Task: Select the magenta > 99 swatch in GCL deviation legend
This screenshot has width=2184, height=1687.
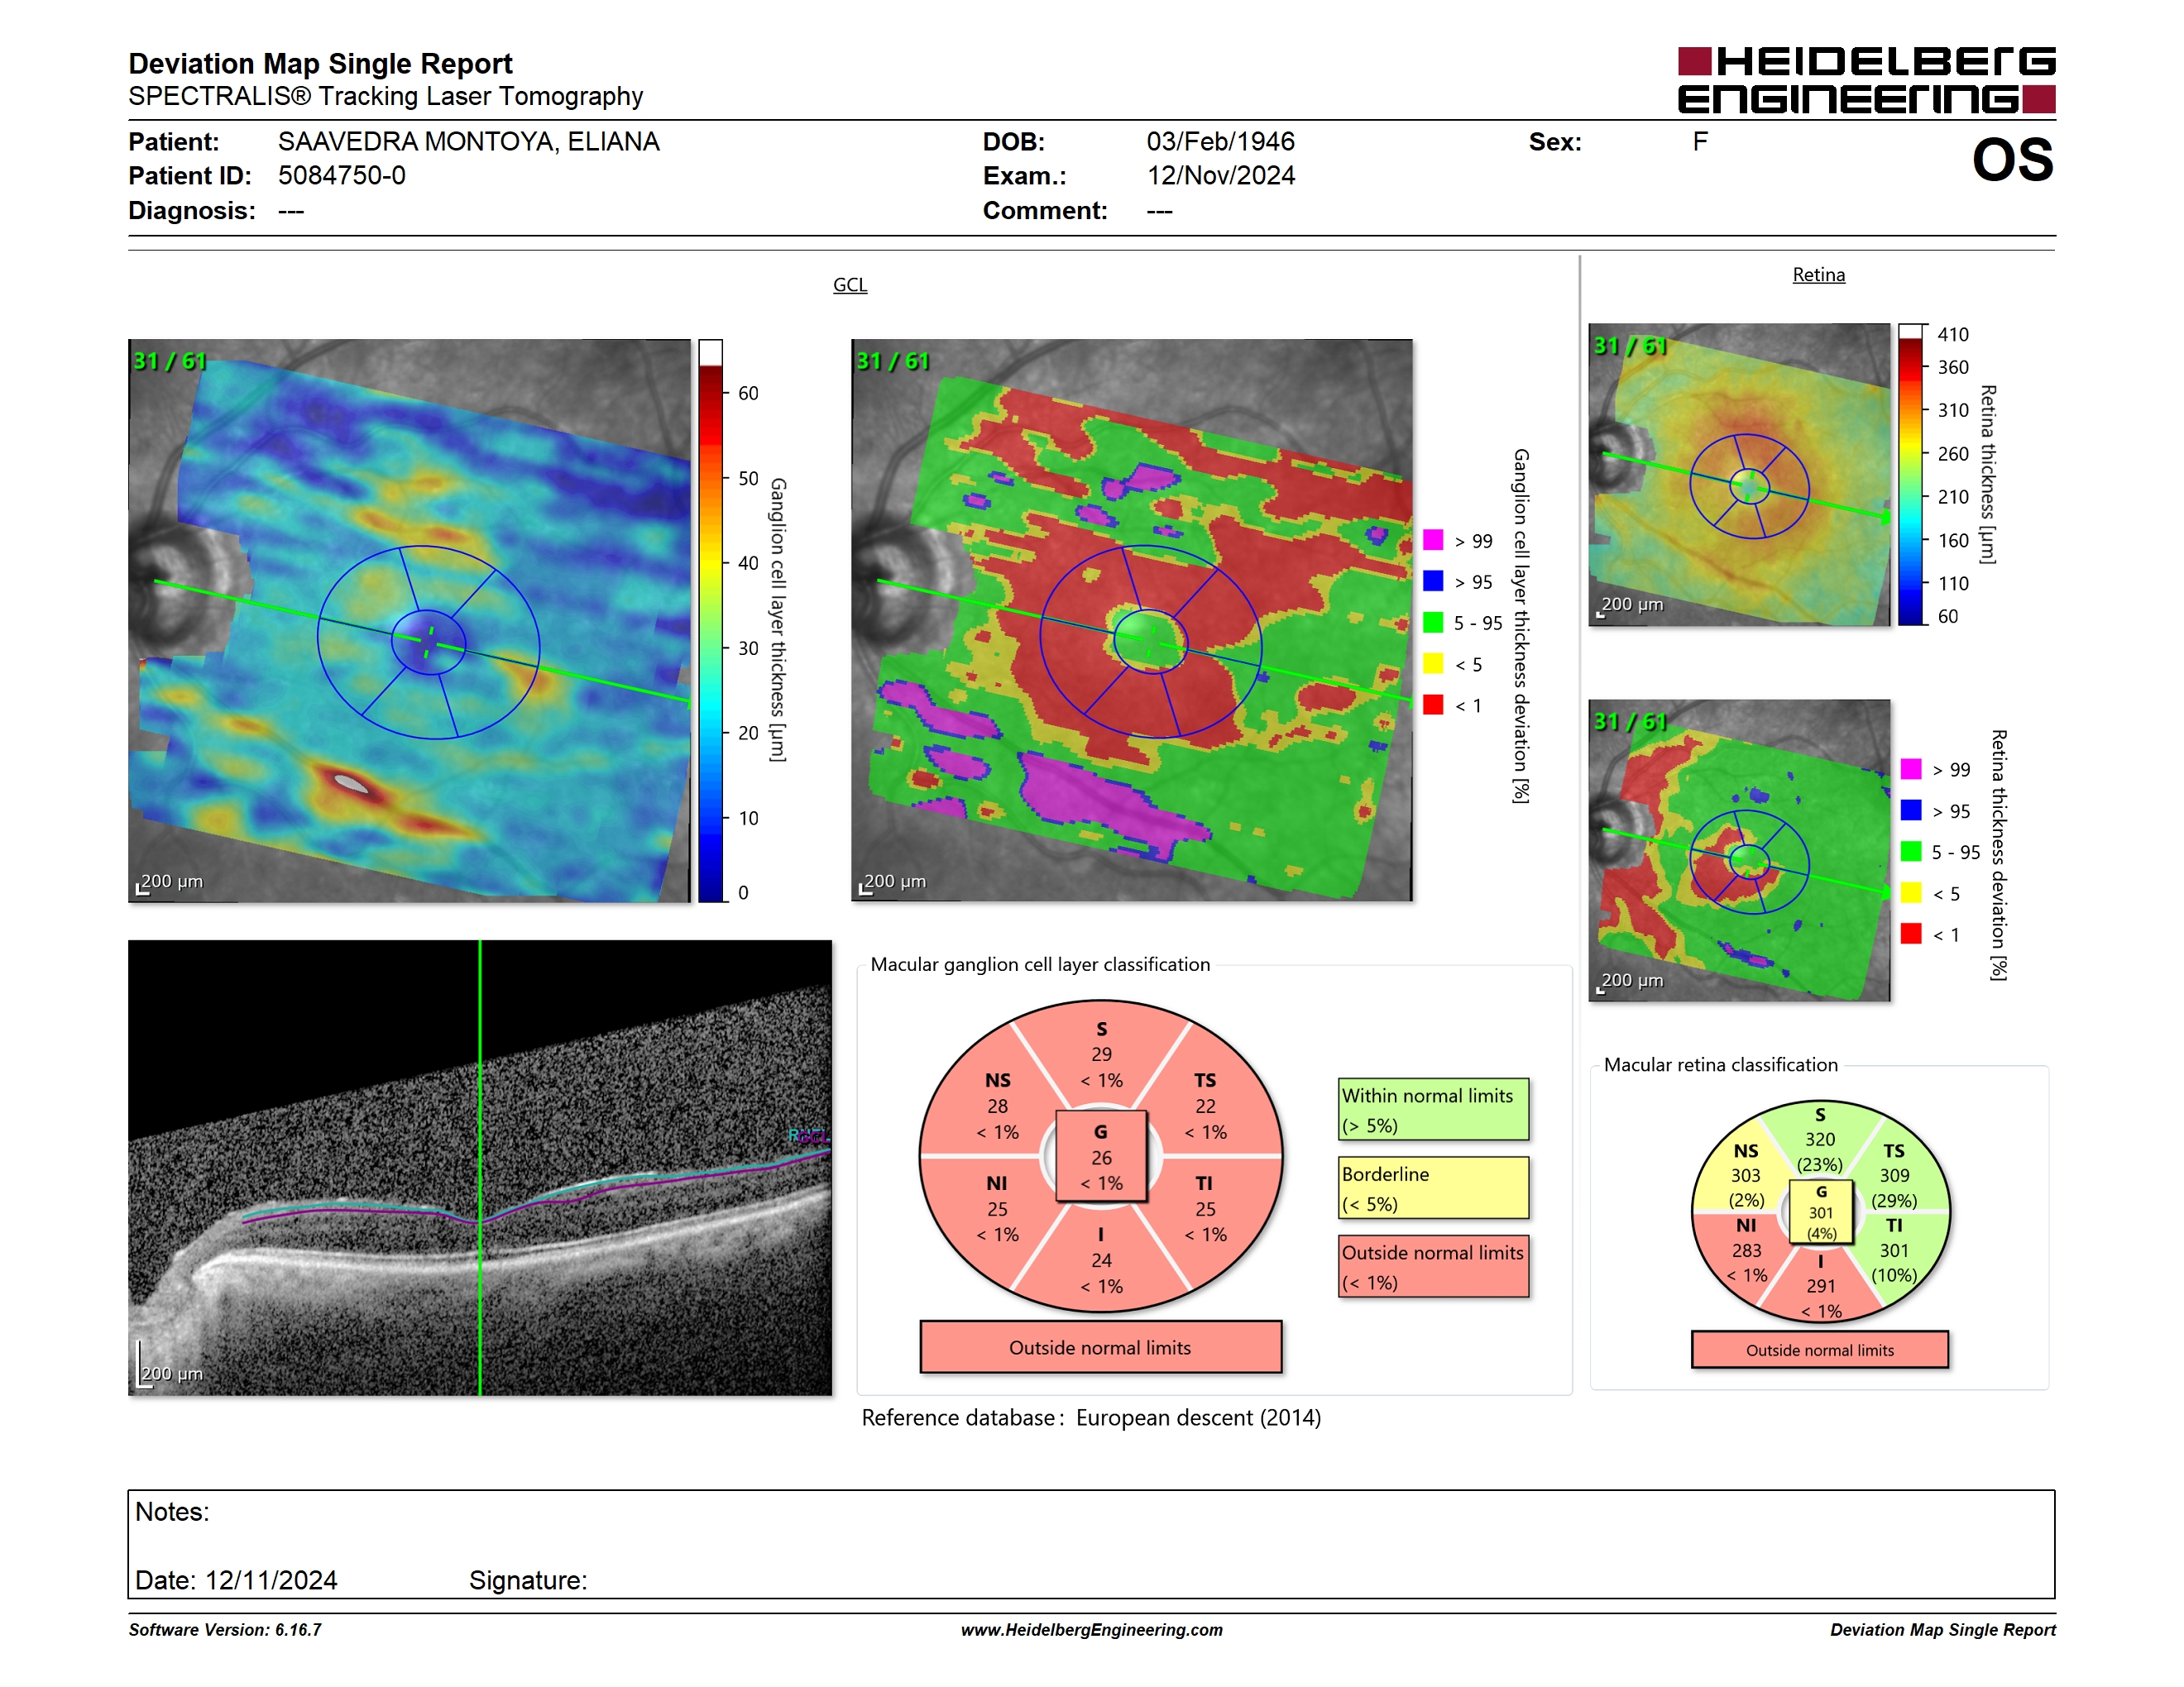Action: pos(1432,540)
